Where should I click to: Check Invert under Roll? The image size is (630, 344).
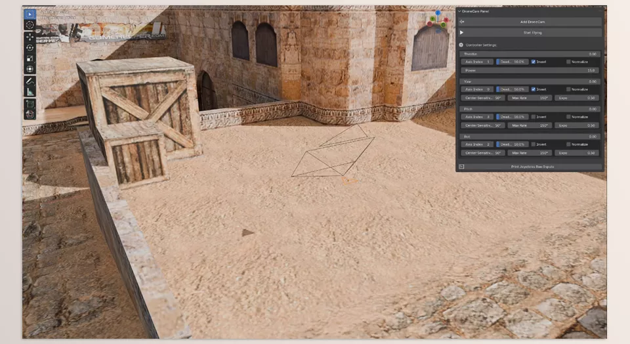click(534, 144)
